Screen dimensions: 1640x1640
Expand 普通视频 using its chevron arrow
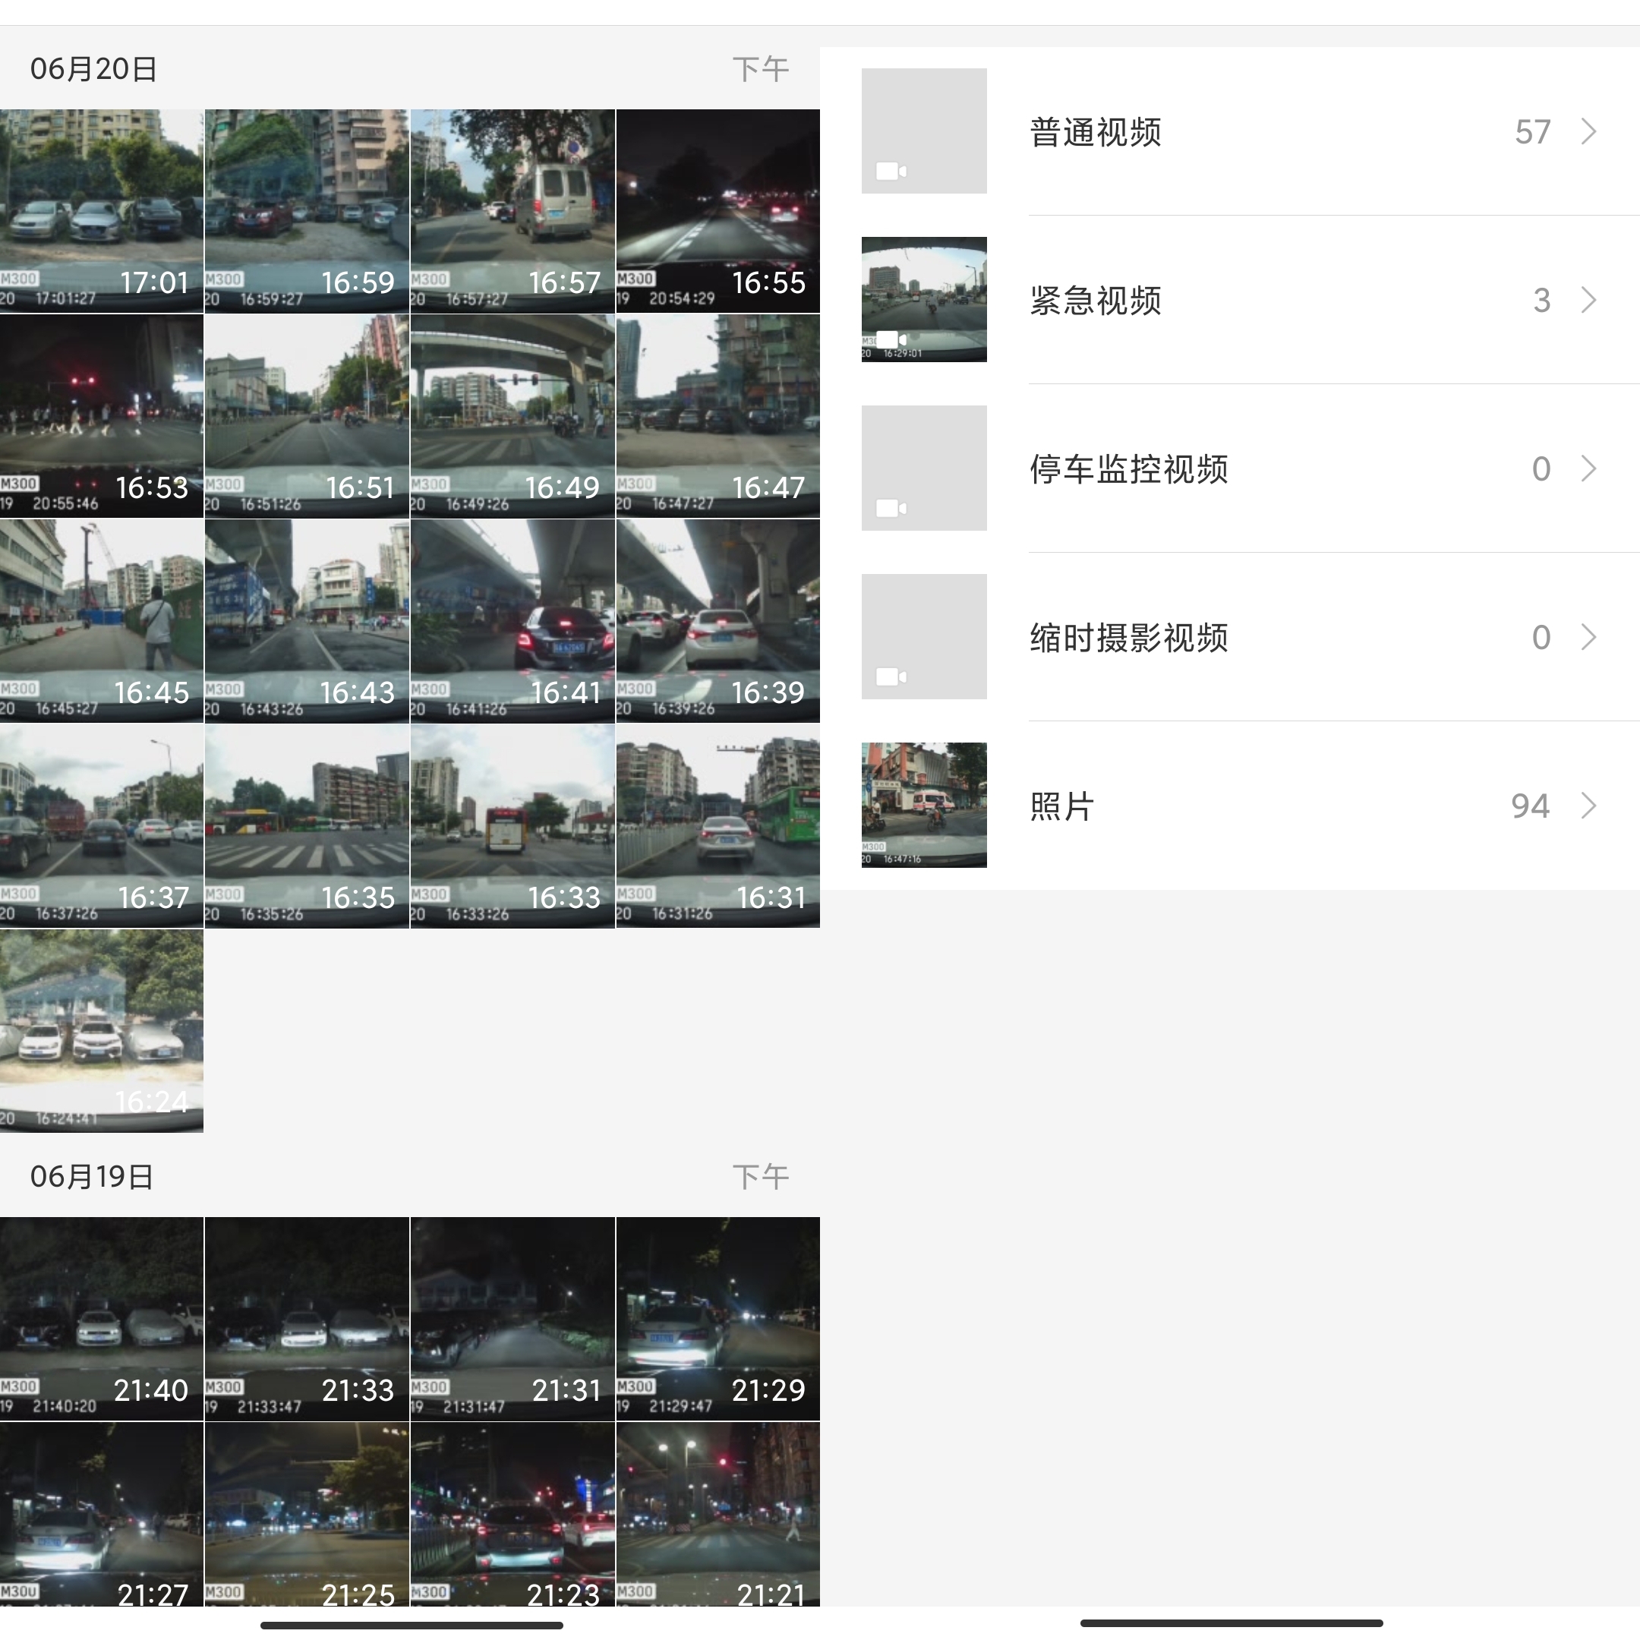point(1588,131)
